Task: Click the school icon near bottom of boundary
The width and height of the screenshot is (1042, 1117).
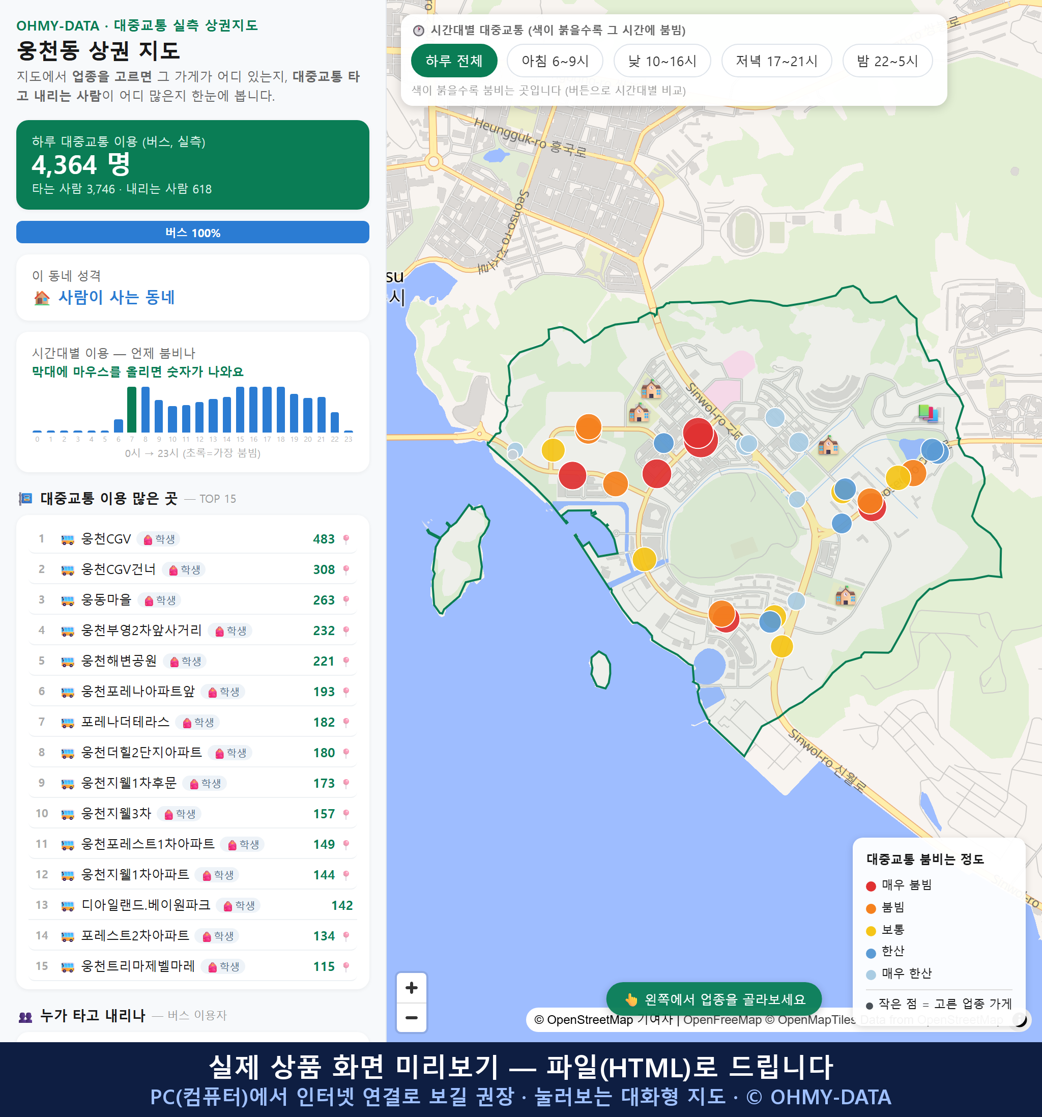Action: (x=846, y=595)
